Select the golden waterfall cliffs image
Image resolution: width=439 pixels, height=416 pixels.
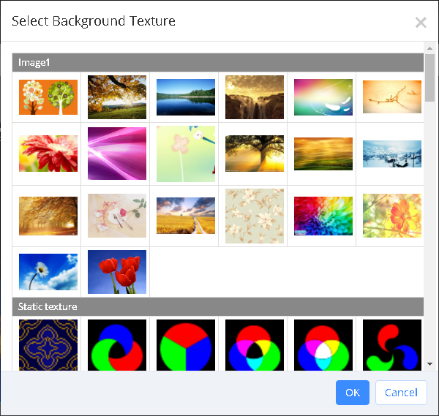point(255,97)
